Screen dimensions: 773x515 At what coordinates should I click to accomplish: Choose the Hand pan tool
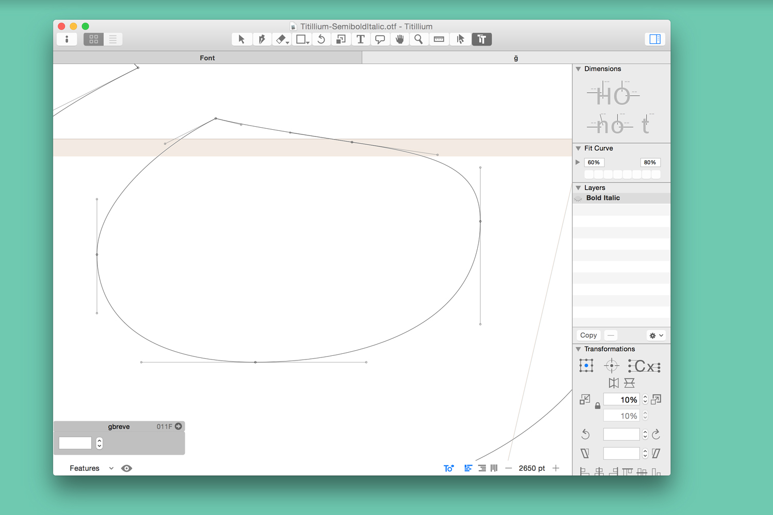pos(399,39)
